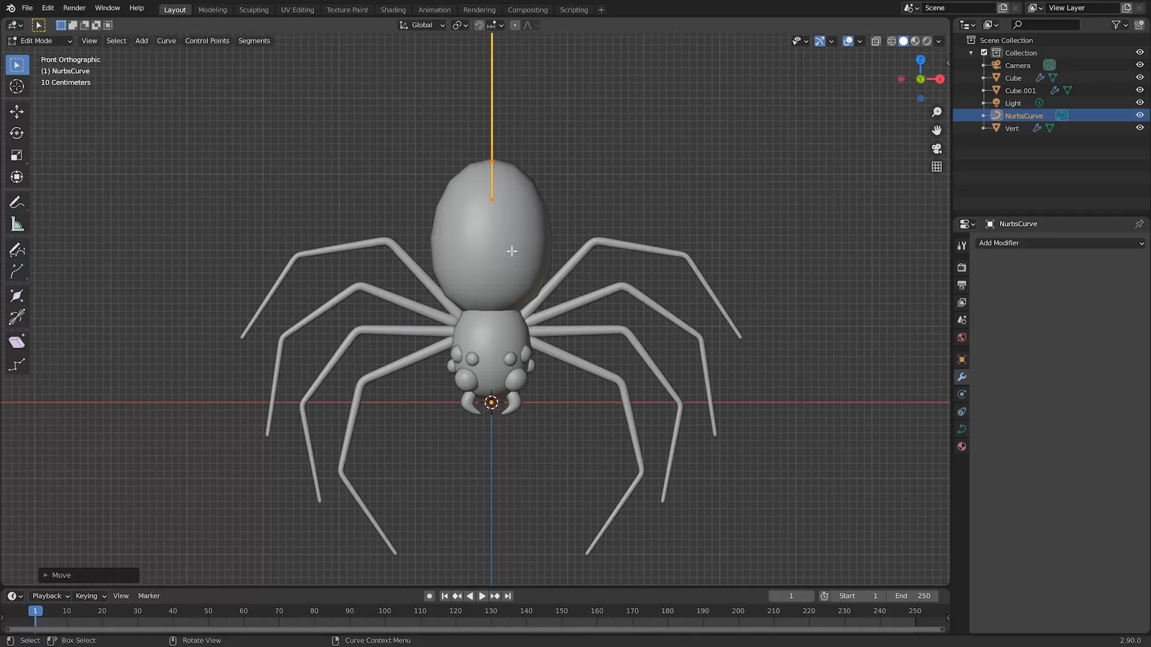1151x647 pixels.
Task: Collapse the Collection in the Scene Collection tree
Action: 971,53
